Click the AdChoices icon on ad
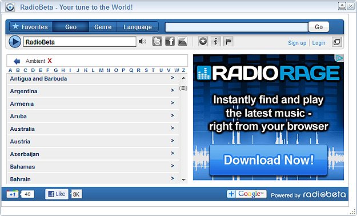357x216 pixels. (339, 58)
